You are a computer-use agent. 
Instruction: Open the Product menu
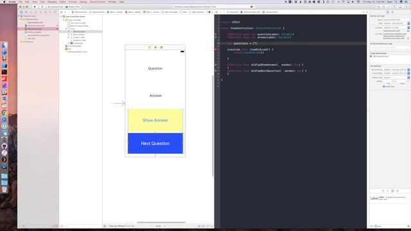point(73,2)
